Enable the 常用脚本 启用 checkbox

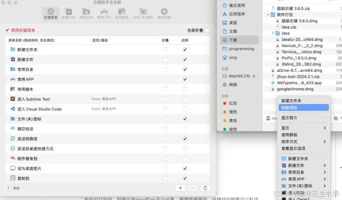pos(185,89)
